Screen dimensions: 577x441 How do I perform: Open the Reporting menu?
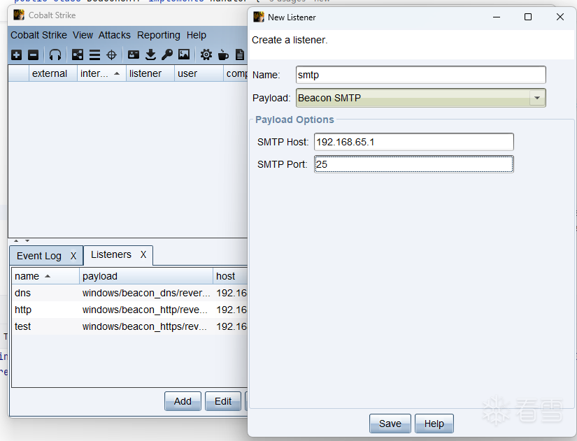159,36
